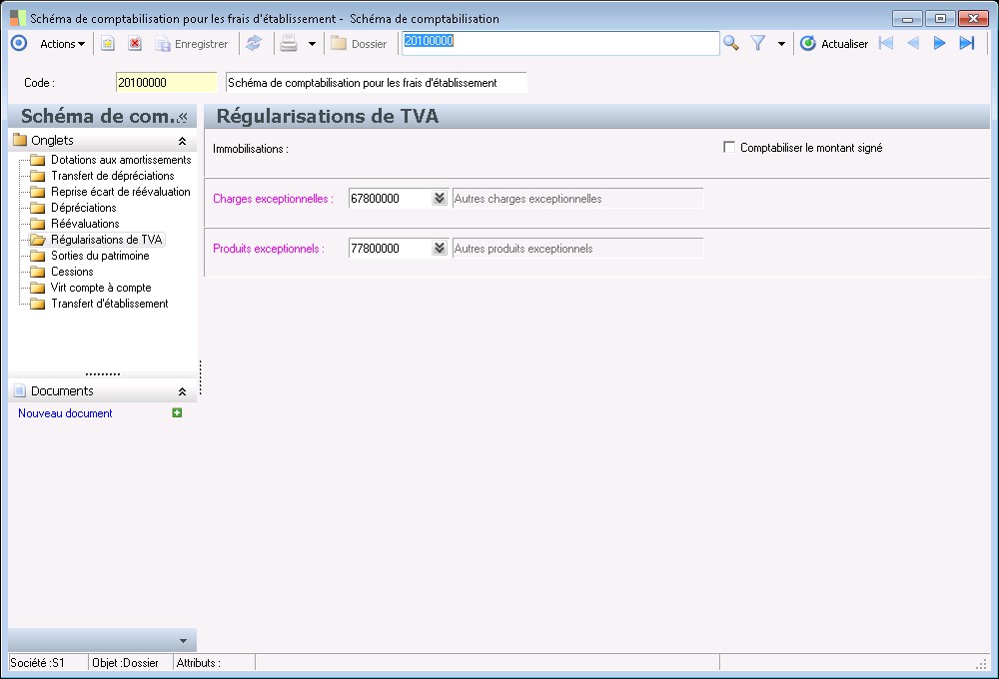Click the Onglets folder icon

pyautogui.click(x=20, y=140)
